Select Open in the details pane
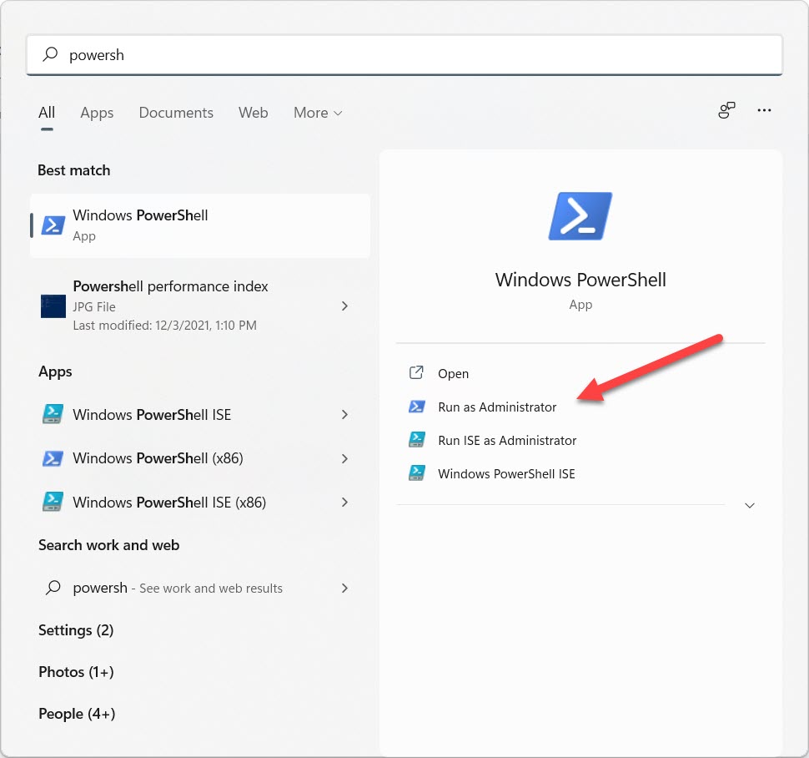 (x=453, y=373)
